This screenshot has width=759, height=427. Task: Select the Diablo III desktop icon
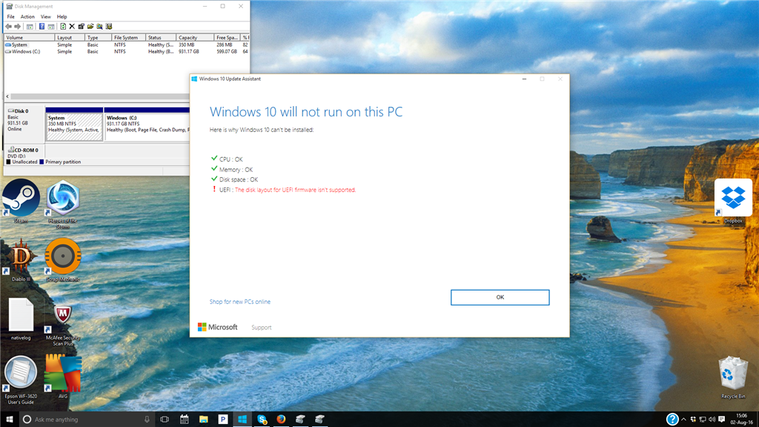[21, 260]
